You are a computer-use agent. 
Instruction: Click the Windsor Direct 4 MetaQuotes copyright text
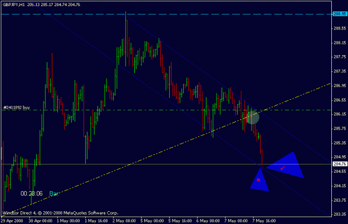coord(60,213)
